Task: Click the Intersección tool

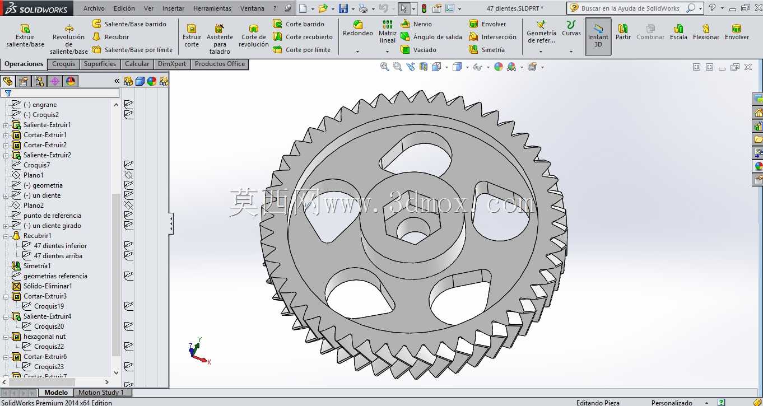Action: pyautogui.click(x=492, y=37)
